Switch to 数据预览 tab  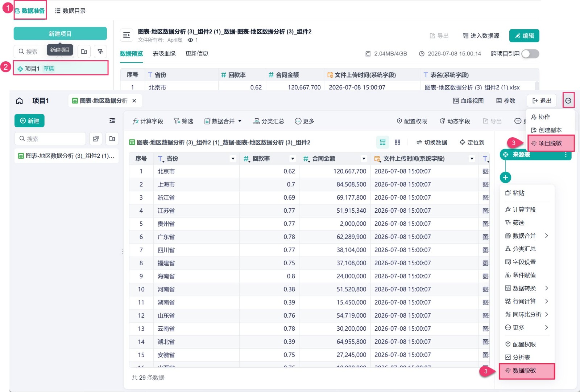131,54
